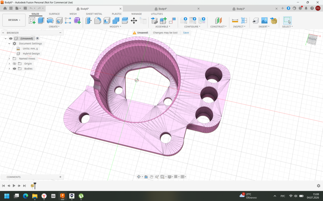Click the Look At navigation icon
The height and width of the screenshot is (201, 323).
pyautogui.click(x=146, y=177)
